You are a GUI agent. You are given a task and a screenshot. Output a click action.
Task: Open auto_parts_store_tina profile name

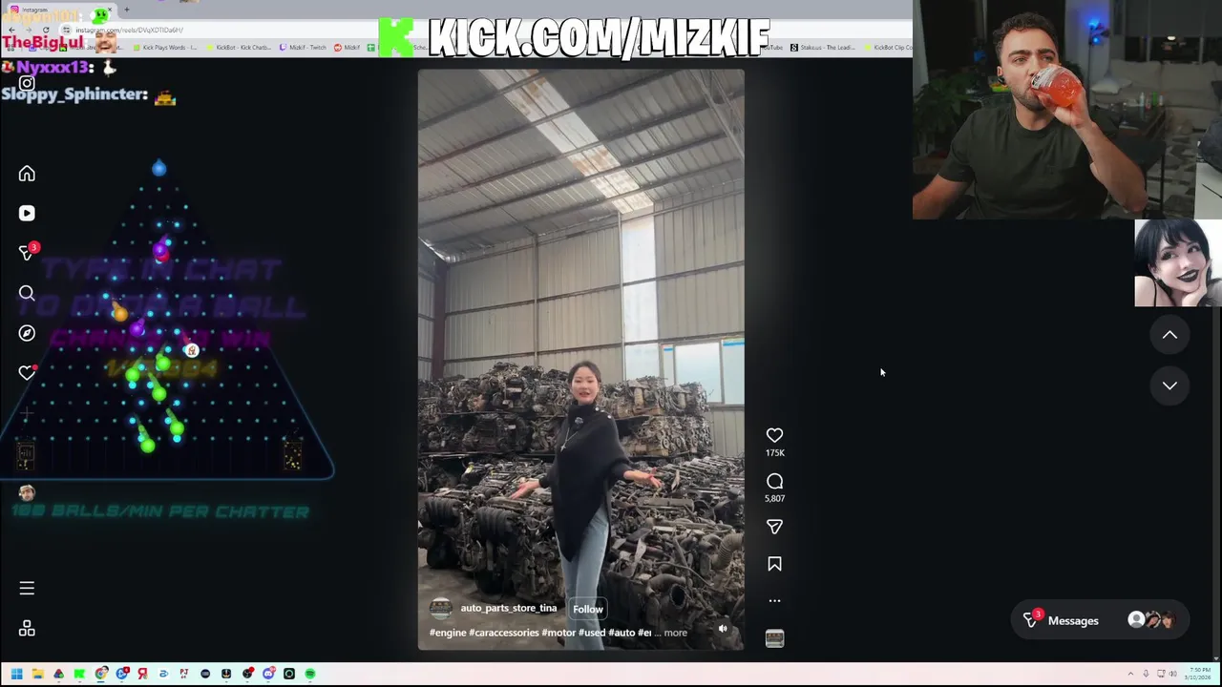click(508, 608)
